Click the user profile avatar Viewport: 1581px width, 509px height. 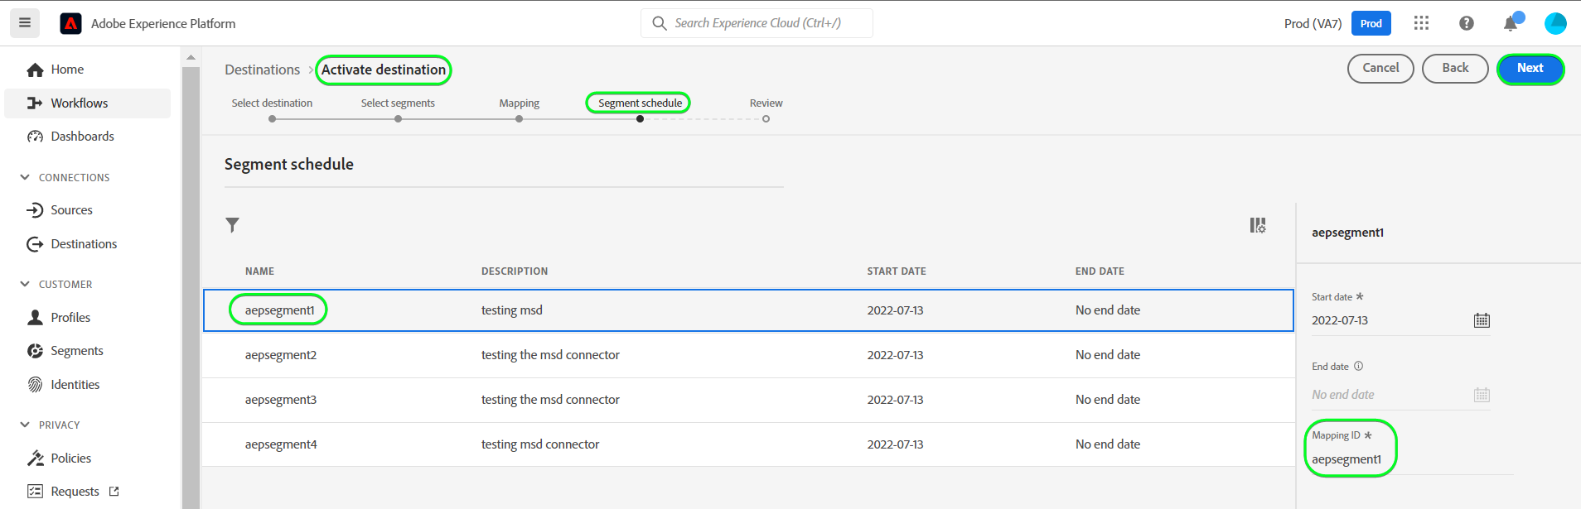click(1554, 23)
